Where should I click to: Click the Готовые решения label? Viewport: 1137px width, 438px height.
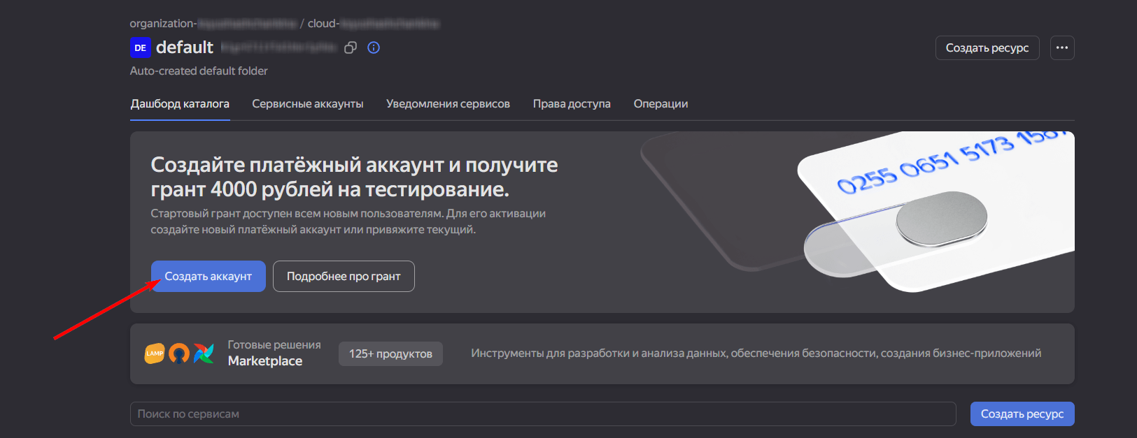pyautogui.click(x=274, y=344)
